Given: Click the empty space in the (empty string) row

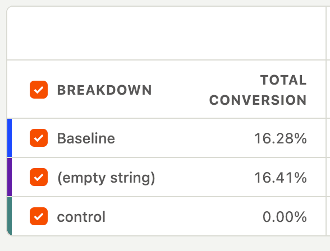Looking at the screenshot, I should 204,177.
